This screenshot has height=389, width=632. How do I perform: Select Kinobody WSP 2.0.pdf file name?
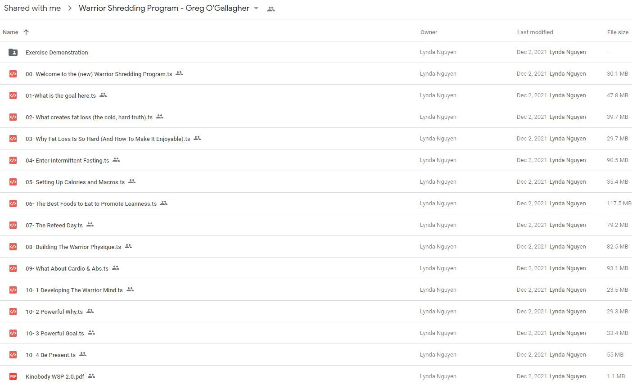tap(55, 377)
